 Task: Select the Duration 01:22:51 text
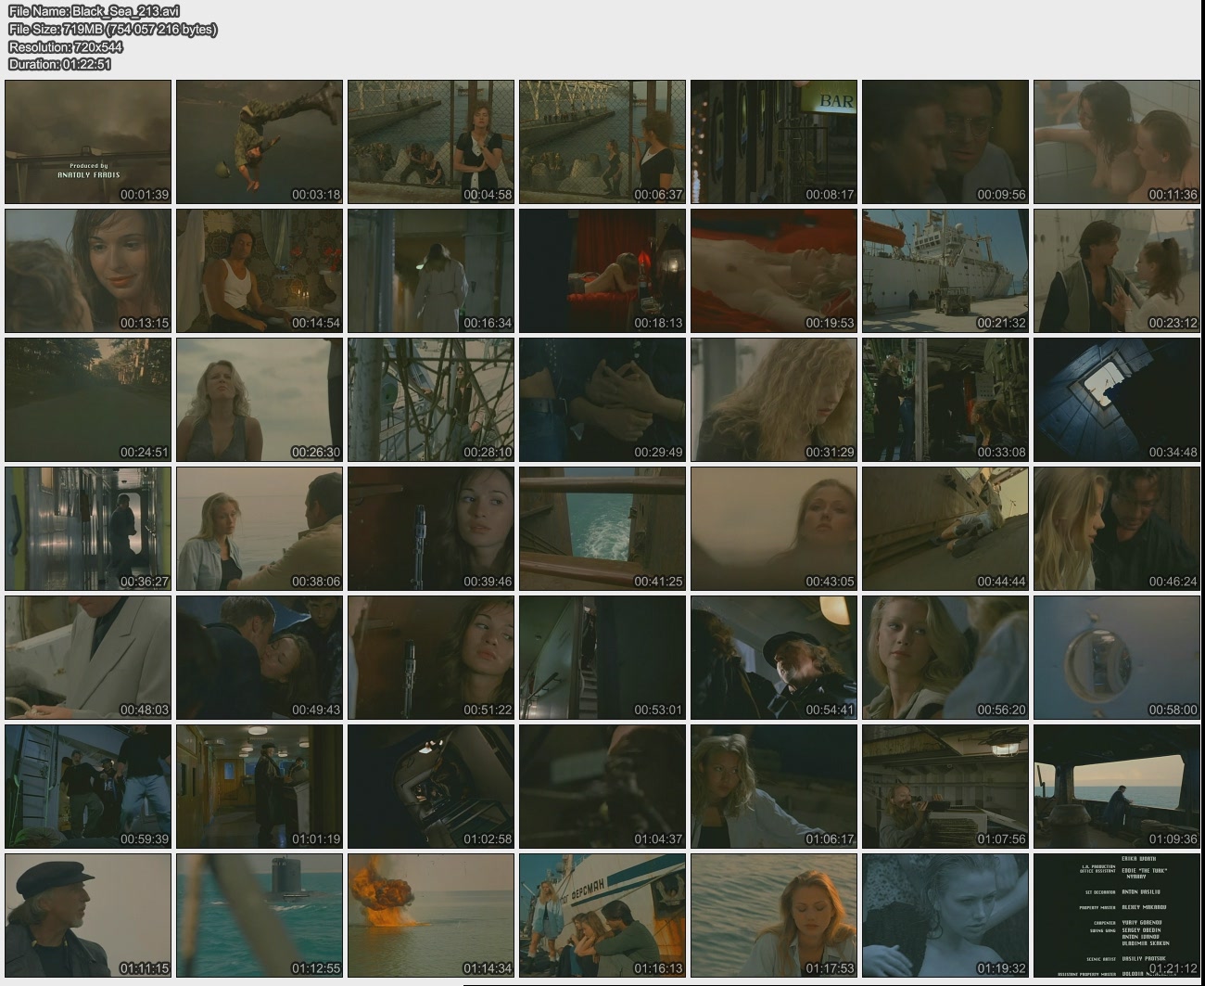click(59, 64)
